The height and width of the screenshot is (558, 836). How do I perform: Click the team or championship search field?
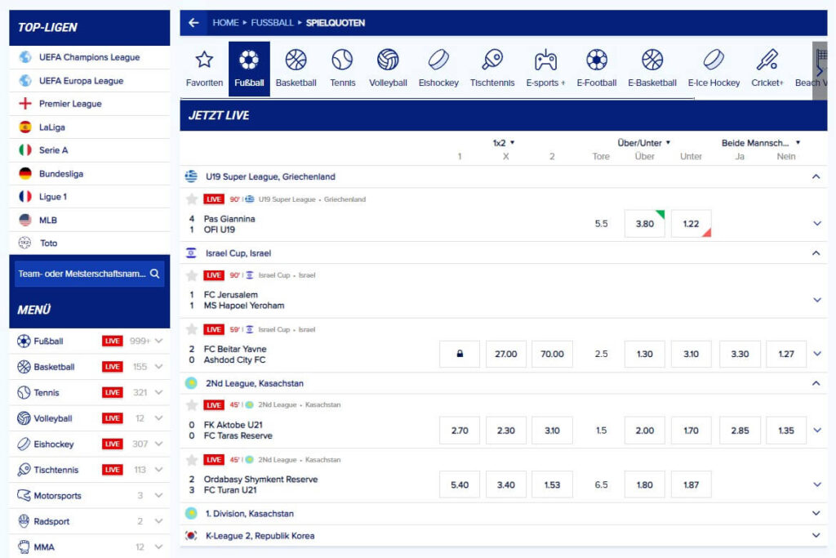[82, 275]
